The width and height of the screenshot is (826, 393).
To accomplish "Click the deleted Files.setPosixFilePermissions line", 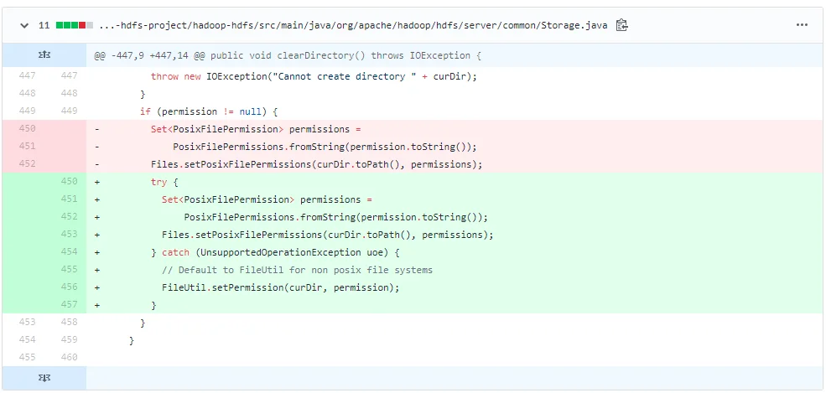I will [316, 164].
